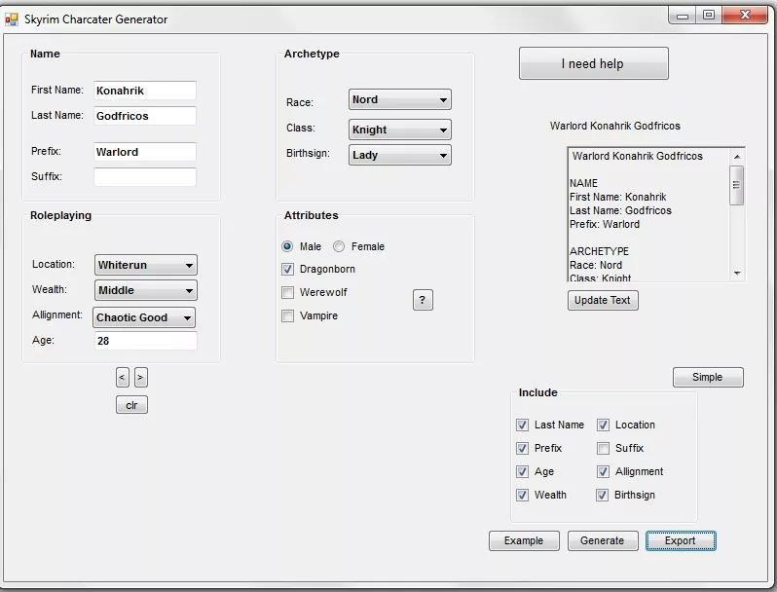Toggle the Wealth include checkbox
777x592 pixels.
(x=522, y=495)
